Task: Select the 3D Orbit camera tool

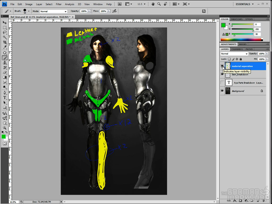Action: 5,118
